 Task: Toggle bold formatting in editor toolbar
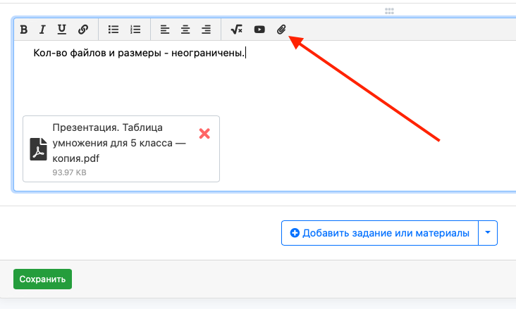24,30
